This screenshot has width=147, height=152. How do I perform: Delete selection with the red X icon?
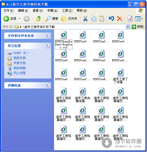click(x=120, y=19)
